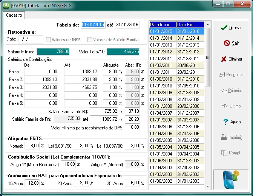Toggle the Valores de INSS checkbox

pos(48,39)
